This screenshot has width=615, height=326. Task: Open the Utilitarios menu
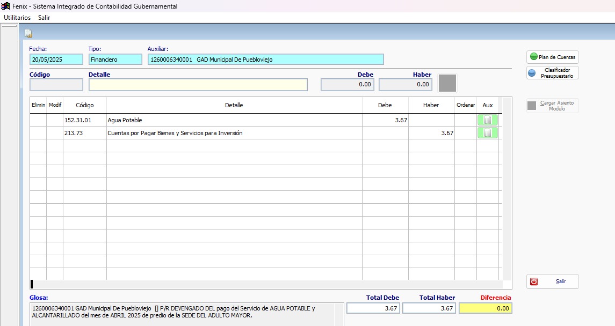click(x=17, y=18)
